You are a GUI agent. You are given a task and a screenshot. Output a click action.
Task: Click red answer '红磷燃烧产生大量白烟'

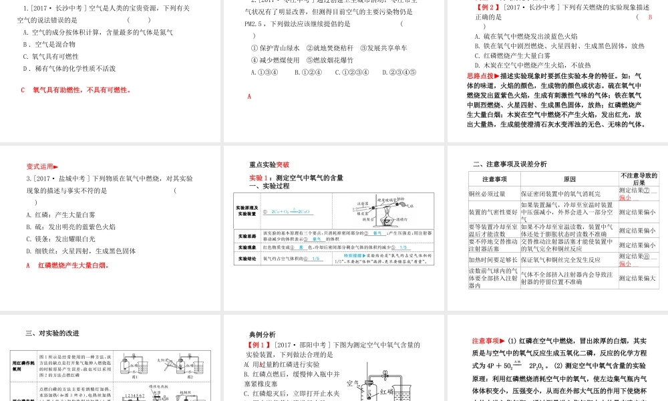74,265
